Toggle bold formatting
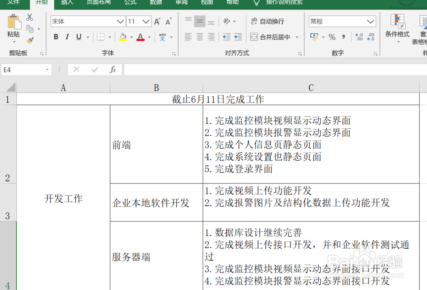The height and width of the screenshot is (290, 427). [x=56, y=37]
